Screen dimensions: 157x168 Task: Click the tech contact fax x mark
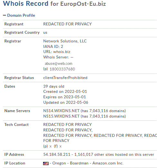tap(60, 146)
